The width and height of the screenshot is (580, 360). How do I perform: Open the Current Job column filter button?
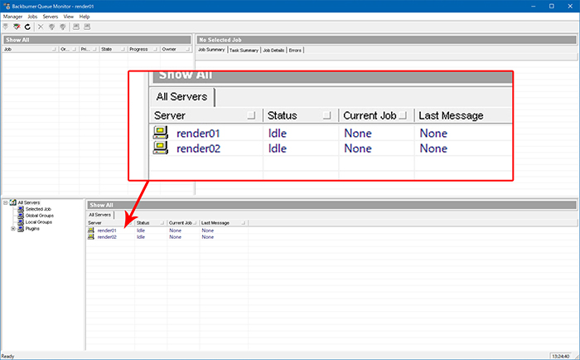pos(195,223)
